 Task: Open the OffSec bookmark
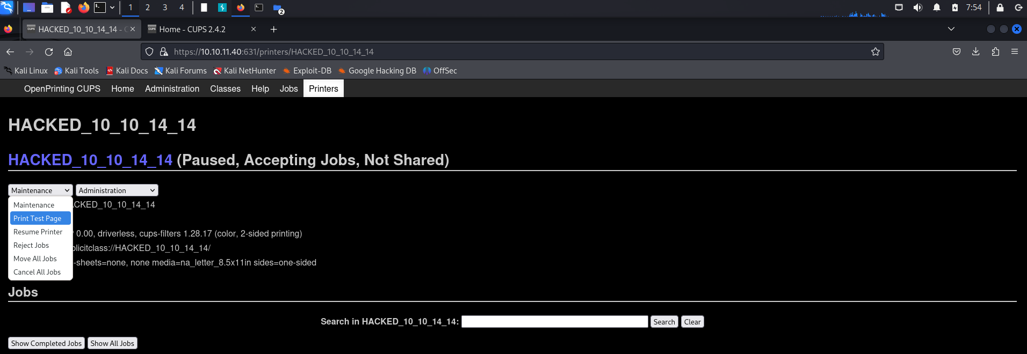[440, 71]
